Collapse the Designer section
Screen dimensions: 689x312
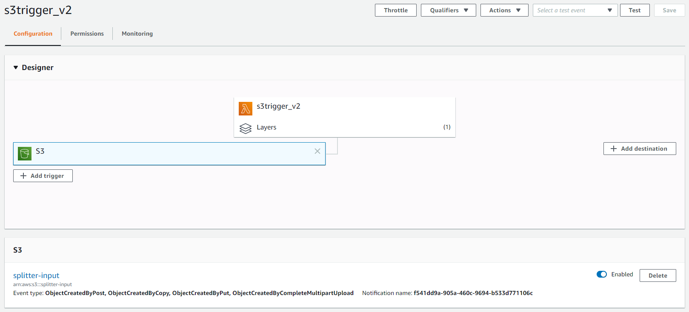[x=16, y=67]
